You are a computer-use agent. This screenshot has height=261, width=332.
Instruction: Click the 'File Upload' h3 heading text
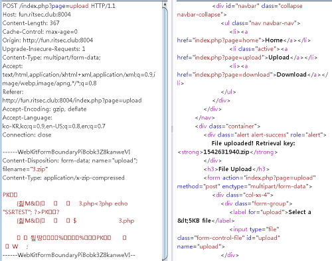235,170
